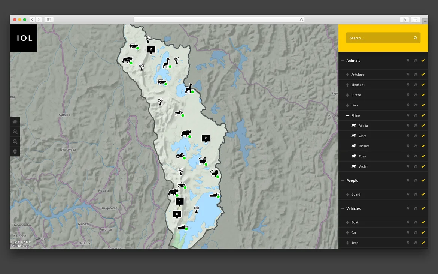Zoom out with the magnifier minus icon
This screenshot has width=438, height=274.
point(15,142)
